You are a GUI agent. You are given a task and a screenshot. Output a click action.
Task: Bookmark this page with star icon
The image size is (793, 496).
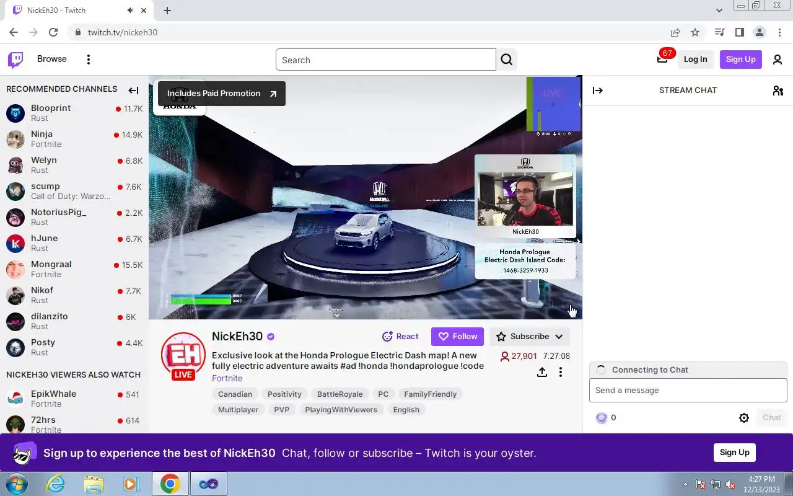[x=695, y=32]
